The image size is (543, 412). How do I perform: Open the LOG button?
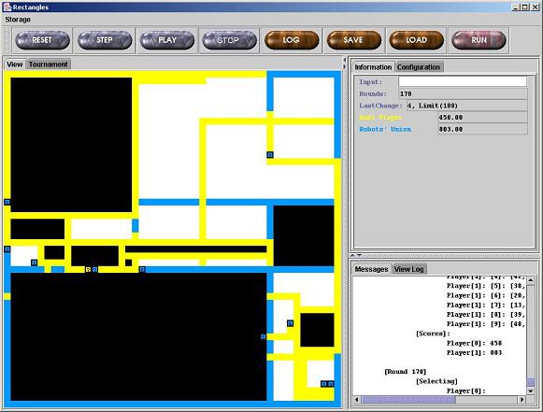[292, 40]
